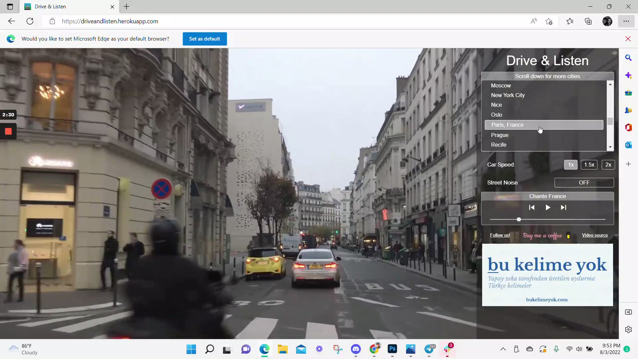Select New York City from the list
The width and height of the screenshot is (638, 359).
[544, 95]
